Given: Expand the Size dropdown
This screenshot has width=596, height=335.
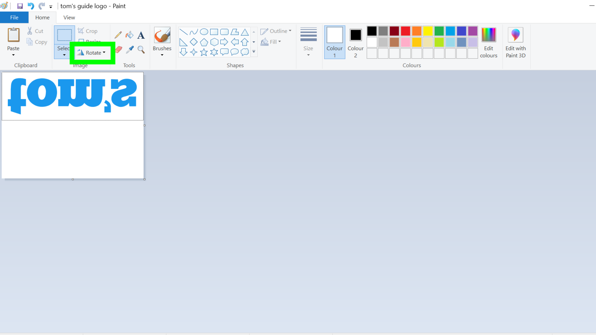Looking at the screenshot, I should (x=308, y=55).
